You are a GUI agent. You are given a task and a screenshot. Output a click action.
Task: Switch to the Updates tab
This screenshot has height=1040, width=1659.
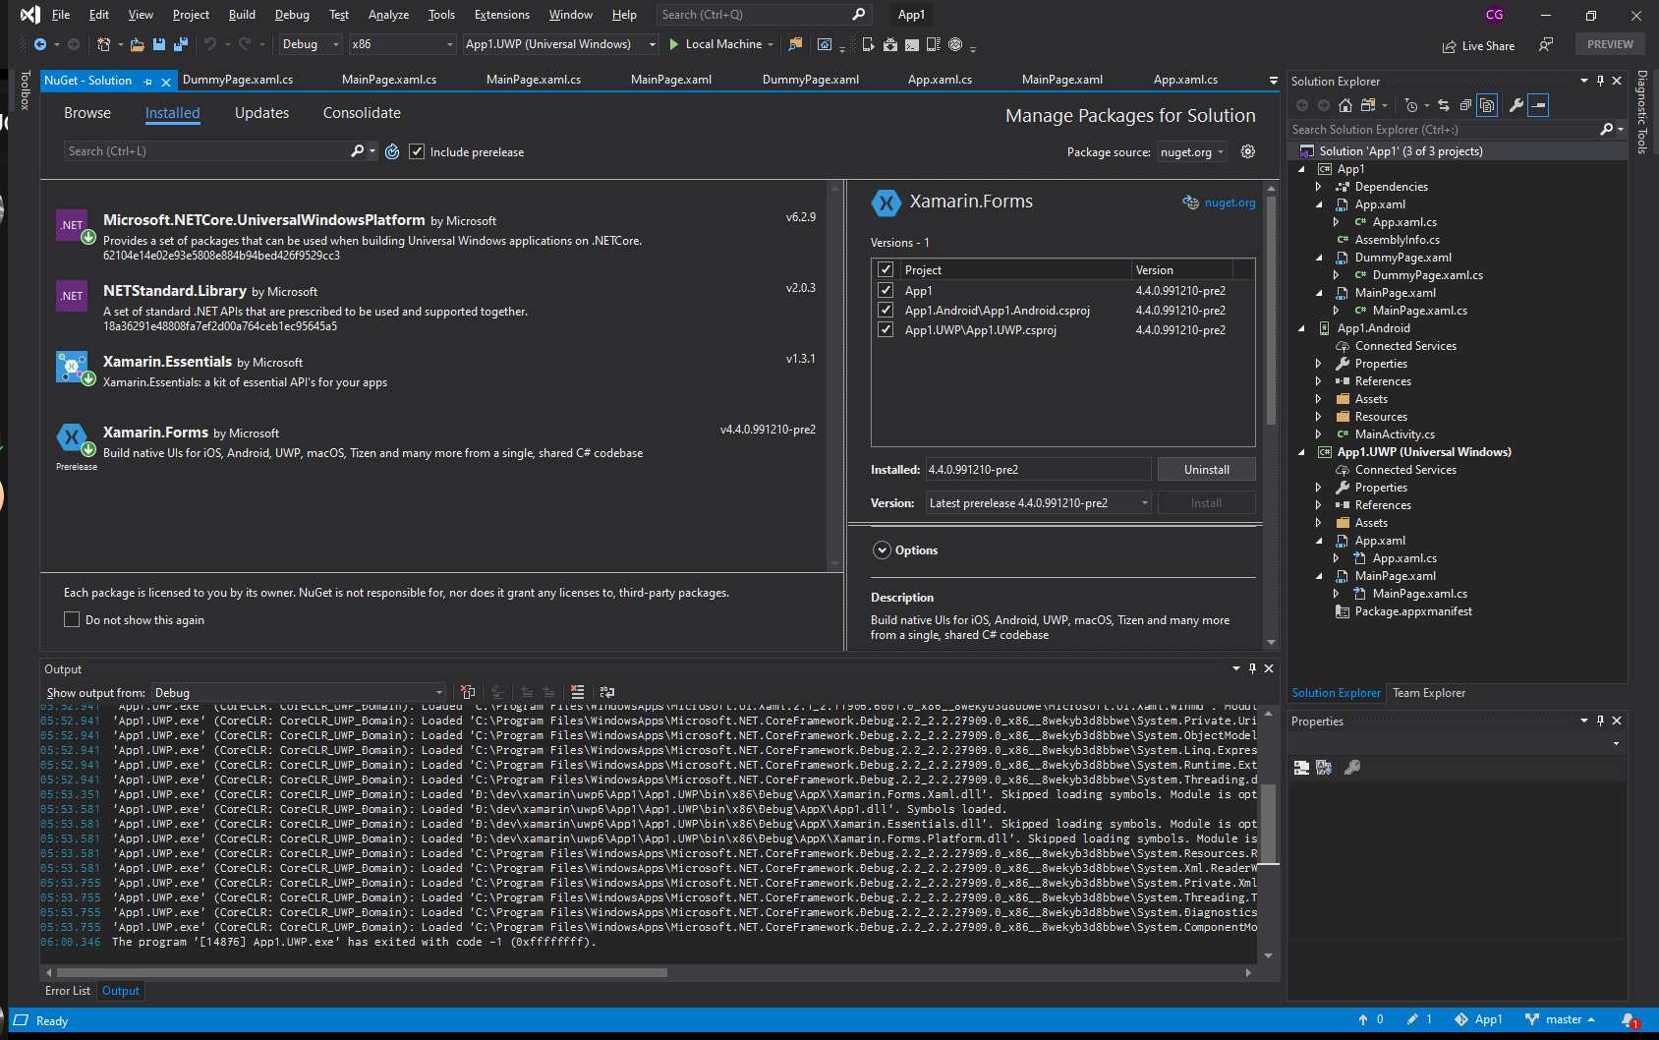pyautogui.click(x=261, y=113)
